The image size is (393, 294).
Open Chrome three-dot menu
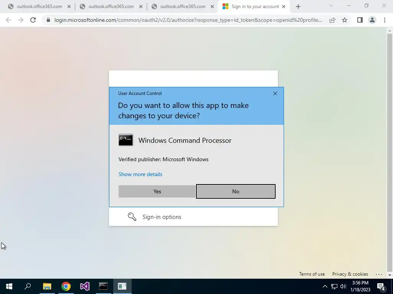point(385,20)
